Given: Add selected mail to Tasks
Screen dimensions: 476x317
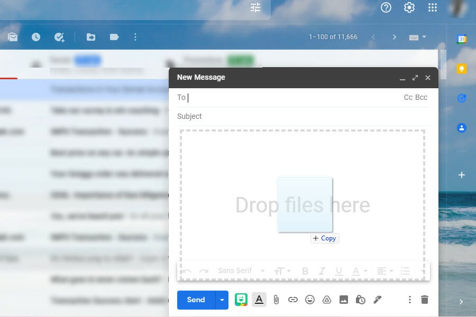Looking at the screenshot, I should click(59, 37).
